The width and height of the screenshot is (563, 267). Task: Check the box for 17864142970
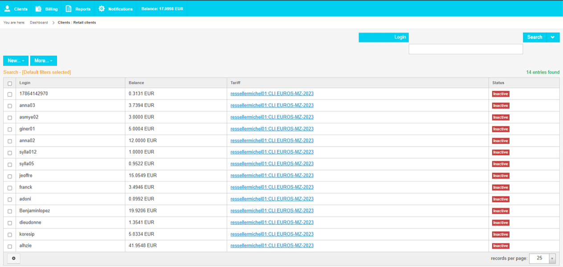10,94
